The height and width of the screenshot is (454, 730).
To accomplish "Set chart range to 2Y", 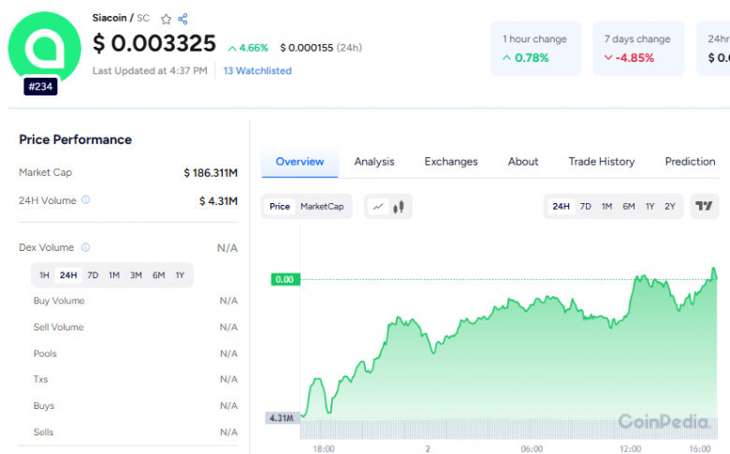I will (x=670, y=206).
